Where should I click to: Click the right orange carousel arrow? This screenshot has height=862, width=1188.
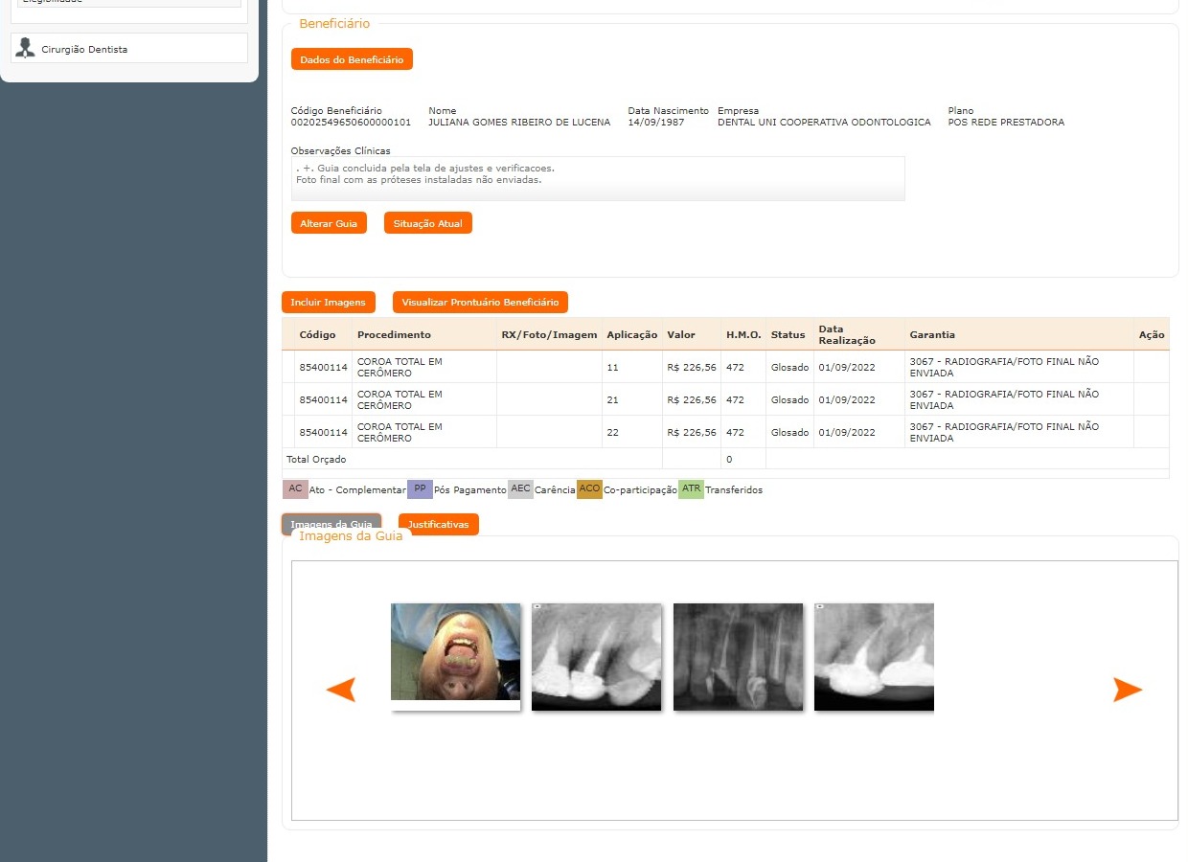coord(1127,690)
